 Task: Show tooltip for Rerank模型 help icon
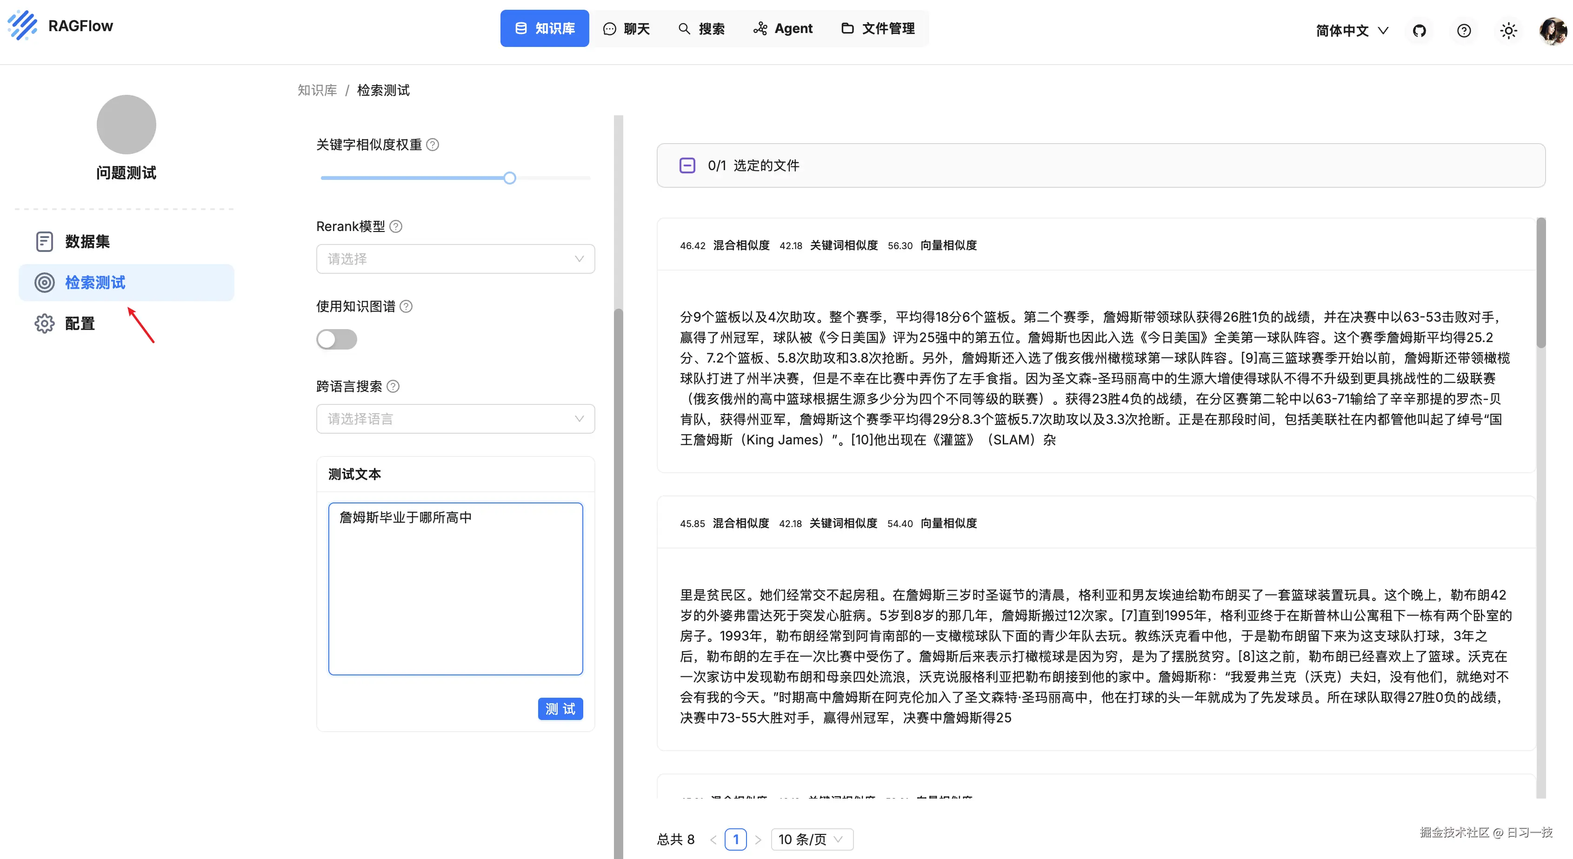396,226
